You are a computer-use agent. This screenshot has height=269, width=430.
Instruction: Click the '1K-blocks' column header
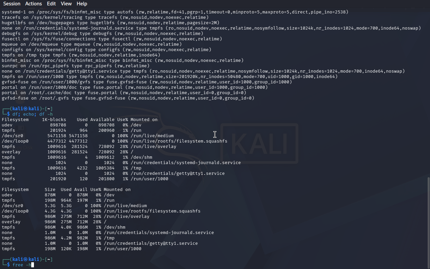(x=54, y=119)
